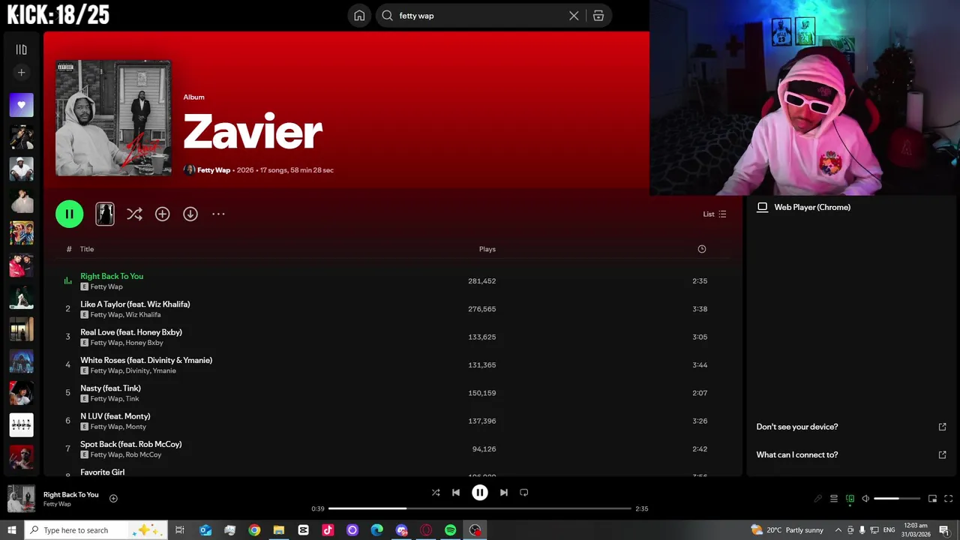Viewport: 960px width, 540px height.
Task: Pause album with the green button
Action: pos(69,214)
